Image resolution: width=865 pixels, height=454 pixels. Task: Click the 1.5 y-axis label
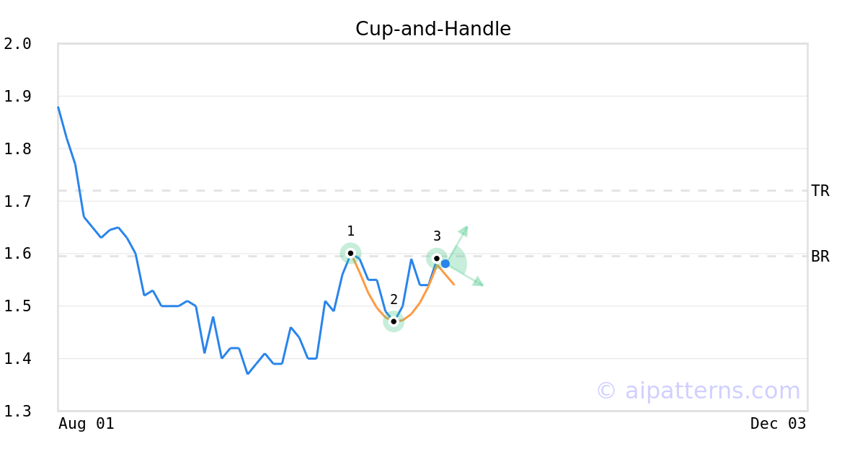coord(18,306)
